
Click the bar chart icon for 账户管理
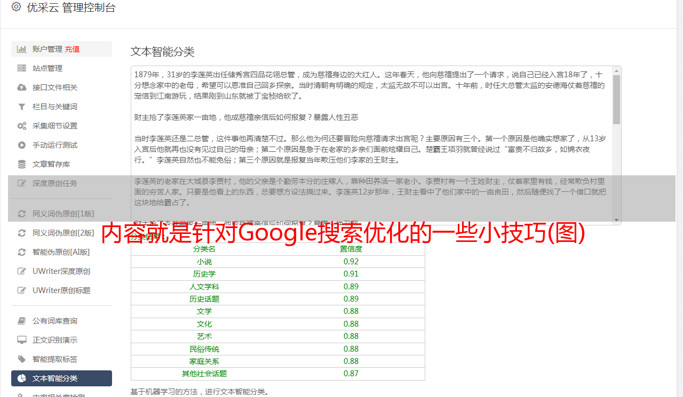pos(22,49)
